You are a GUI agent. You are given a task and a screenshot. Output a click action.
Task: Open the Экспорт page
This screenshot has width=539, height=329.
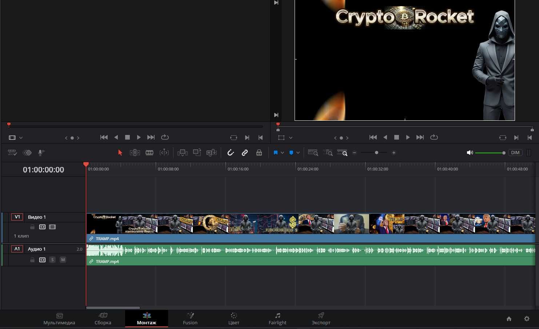coord(321,319)
